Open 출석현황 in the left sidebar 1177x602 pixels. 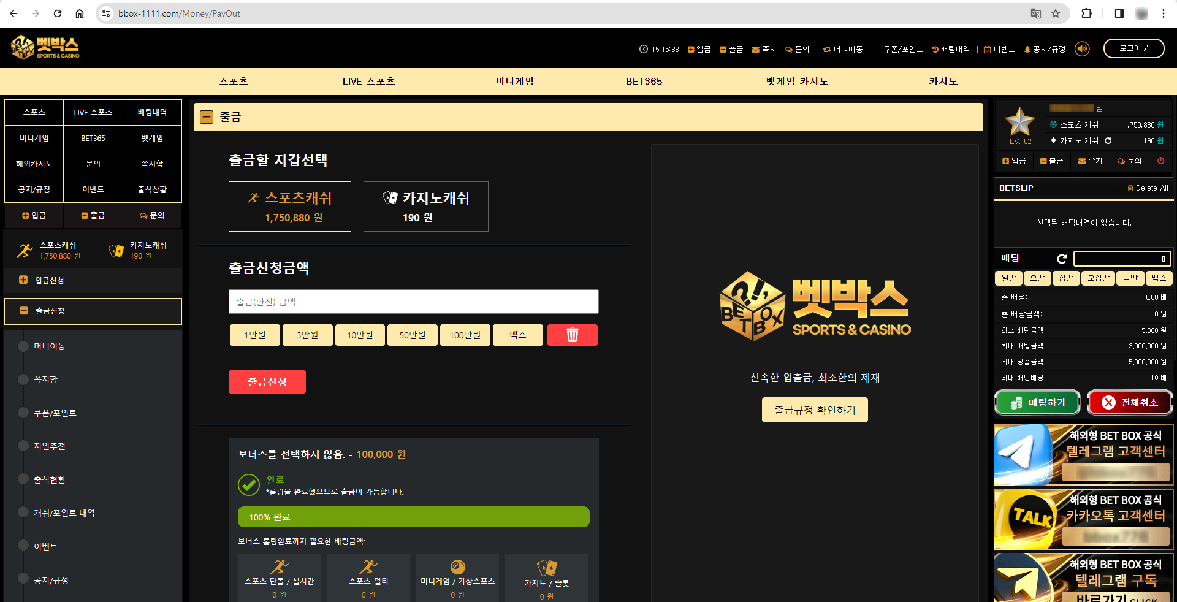click(x=50, y=480)
